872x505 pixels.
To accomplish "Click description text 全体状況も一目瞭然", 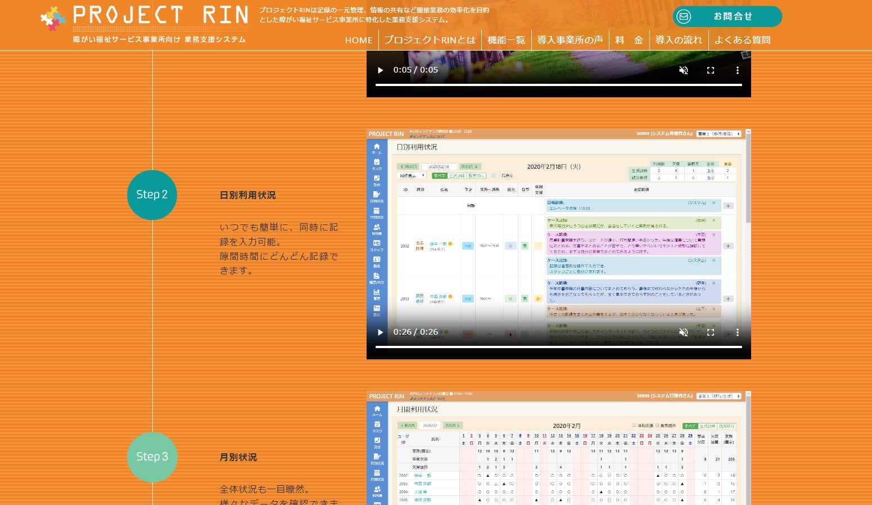I will [x=264, y=489].
